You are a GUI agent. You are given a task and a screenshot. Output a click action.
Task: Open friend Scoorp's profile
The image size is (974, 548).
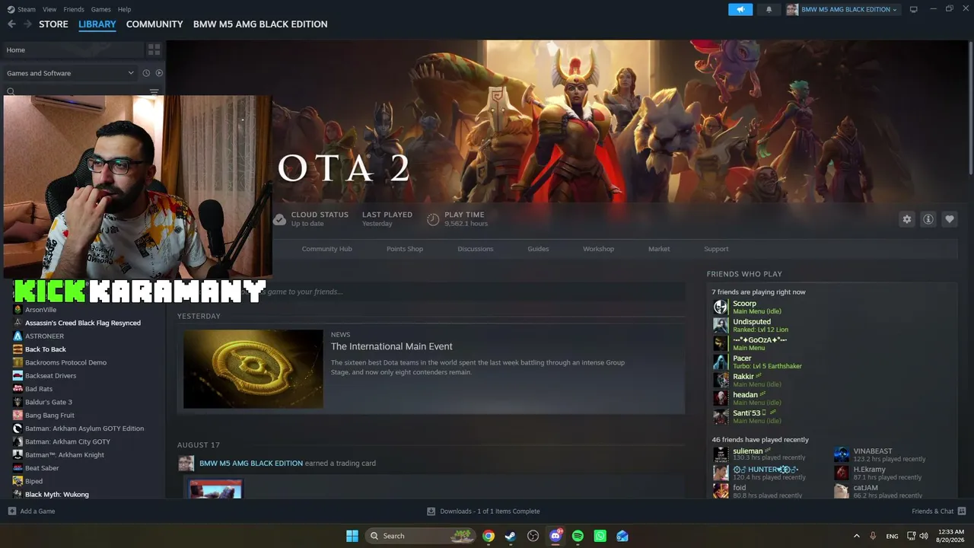coord(744,304)
